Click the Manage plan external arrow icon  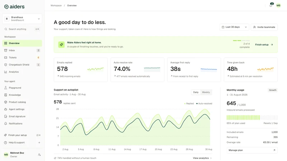coord(274,150)
